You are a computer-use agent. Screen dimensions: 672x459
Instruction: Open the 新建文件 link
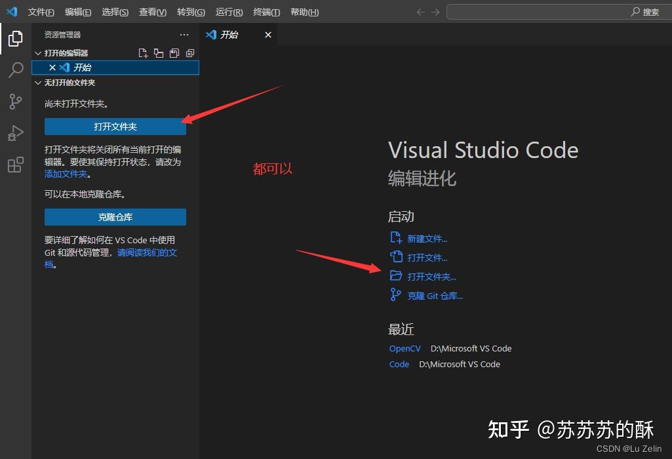coord(427,238)
